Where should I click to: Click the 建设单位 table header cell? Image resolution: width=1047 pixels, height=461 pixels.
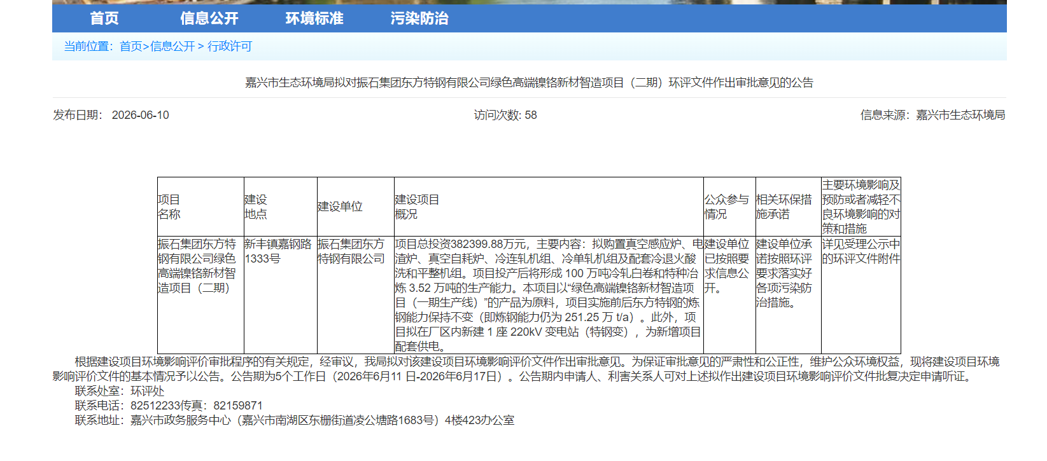pos(356,207)
